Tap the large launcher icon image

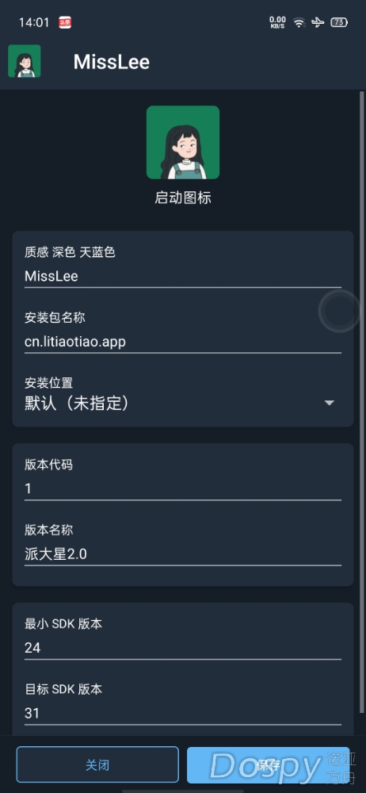183,142
